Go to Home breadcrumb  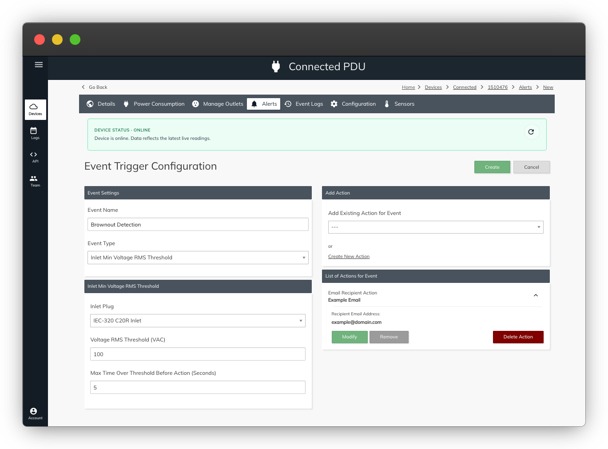coord(409,87)
